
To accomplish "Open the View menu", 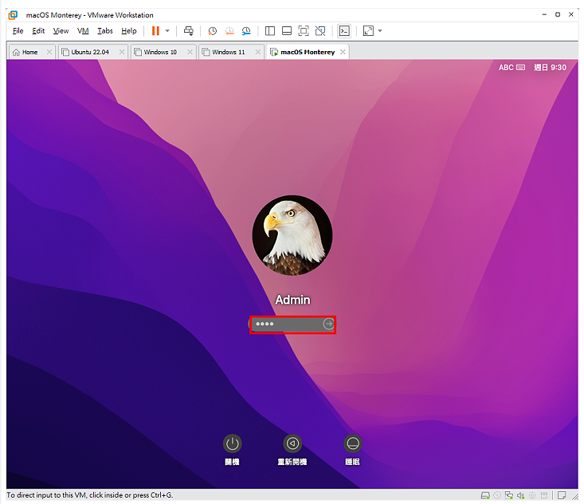I will point(61,31).
